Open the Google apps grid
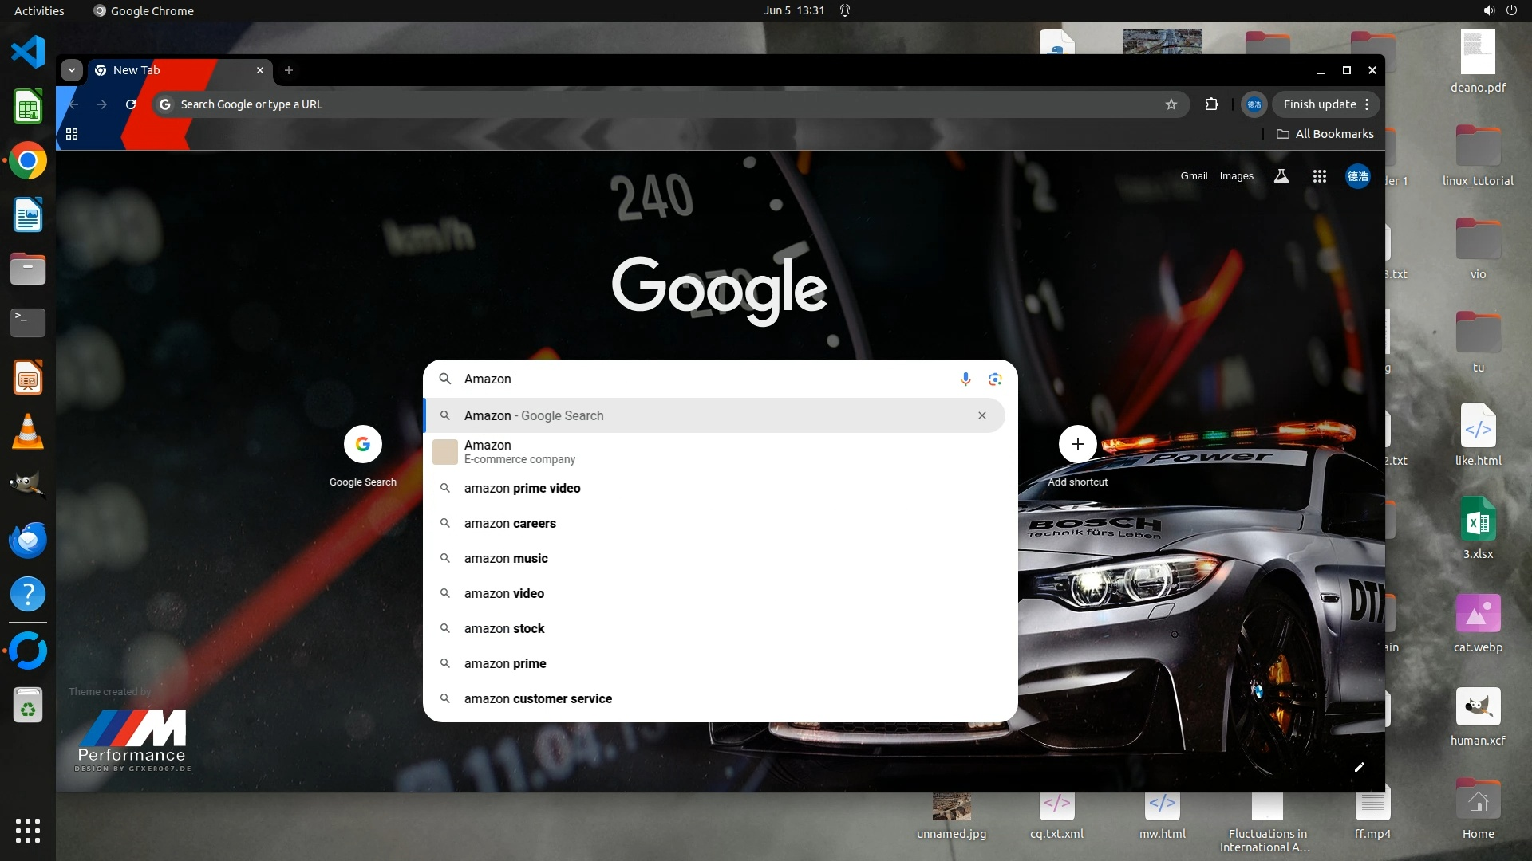Screen dimensions: 1532x861 pyautogui.click(x=1320, y=176)
